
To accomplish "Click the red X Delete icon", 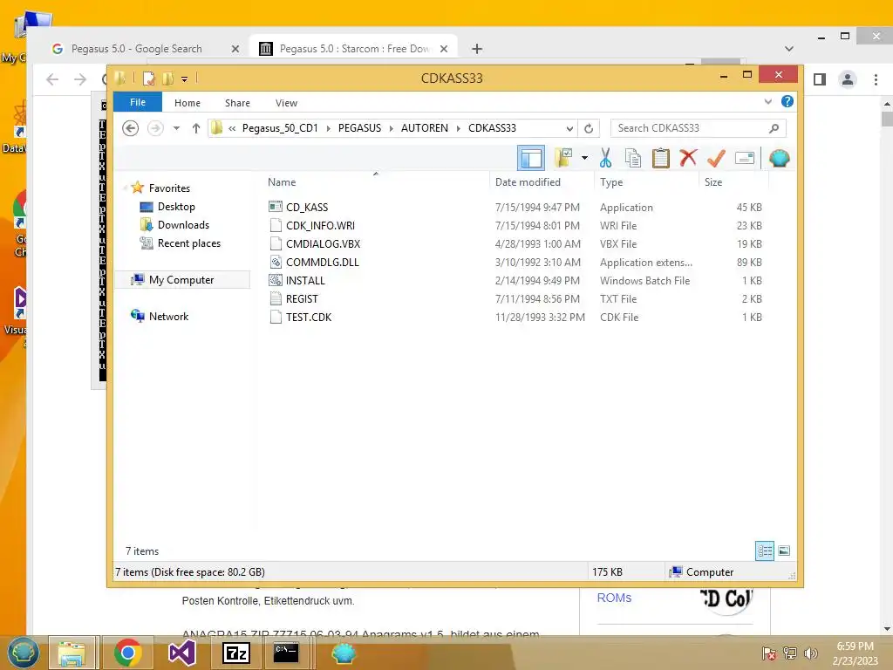I will click(688, 157).
